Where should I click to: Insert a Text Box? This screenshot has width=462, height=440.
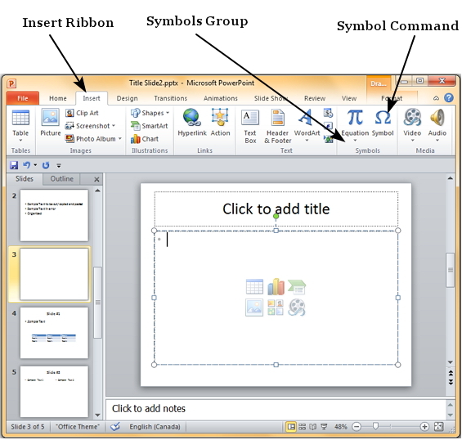point(250,127)
